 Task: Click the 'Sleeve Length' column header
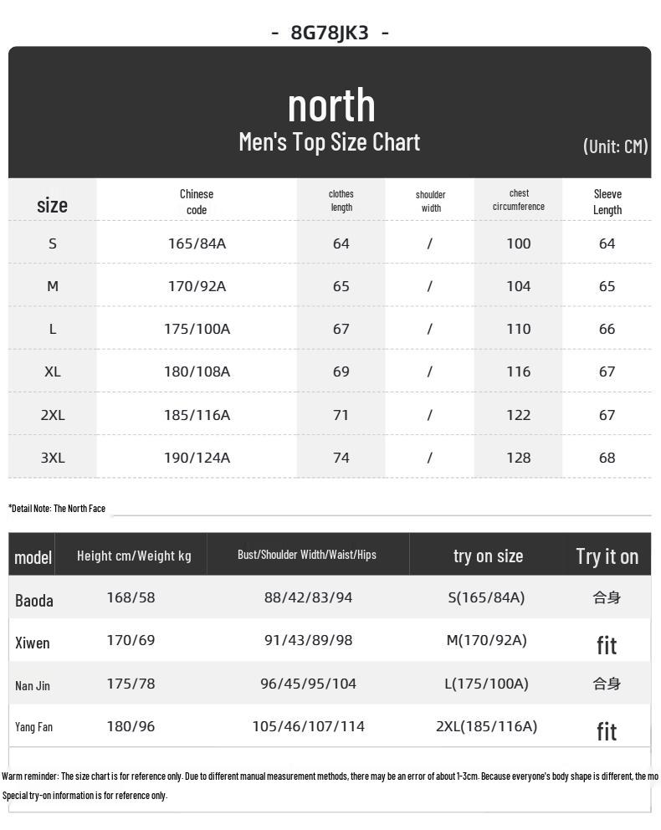tap(607, 202)
